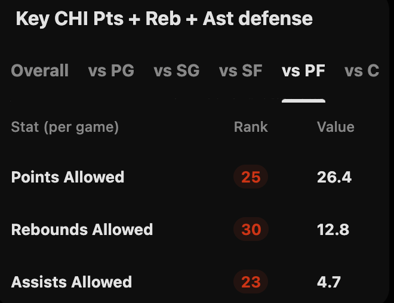Switch to the vs C tab

(x=362, y=71)
